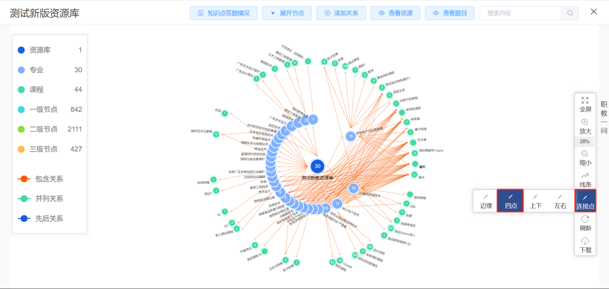Toggle the 连接点 connection point tool
Screen dimensions: 609x289
585,201
